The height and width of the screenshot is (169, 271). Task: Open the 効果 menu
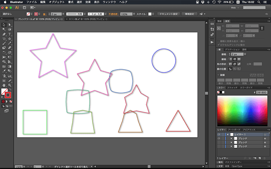pos(88,2)
